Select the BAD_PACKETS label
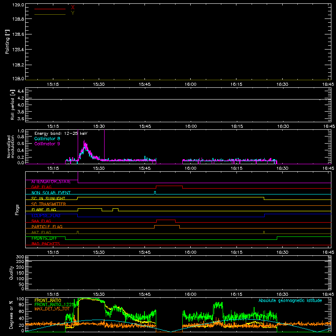Viewport: 336px width, 336px height. pos(46,244)
